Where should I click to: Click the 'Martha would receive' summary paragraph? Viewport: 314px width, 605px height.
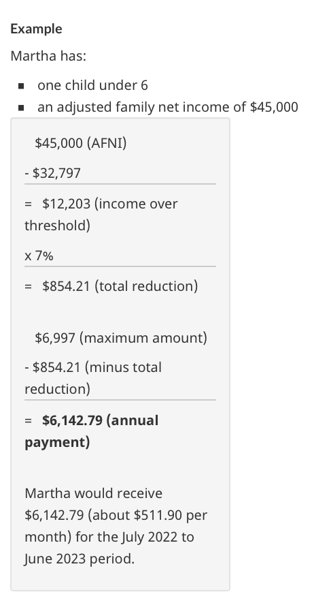tap(116, 525)
